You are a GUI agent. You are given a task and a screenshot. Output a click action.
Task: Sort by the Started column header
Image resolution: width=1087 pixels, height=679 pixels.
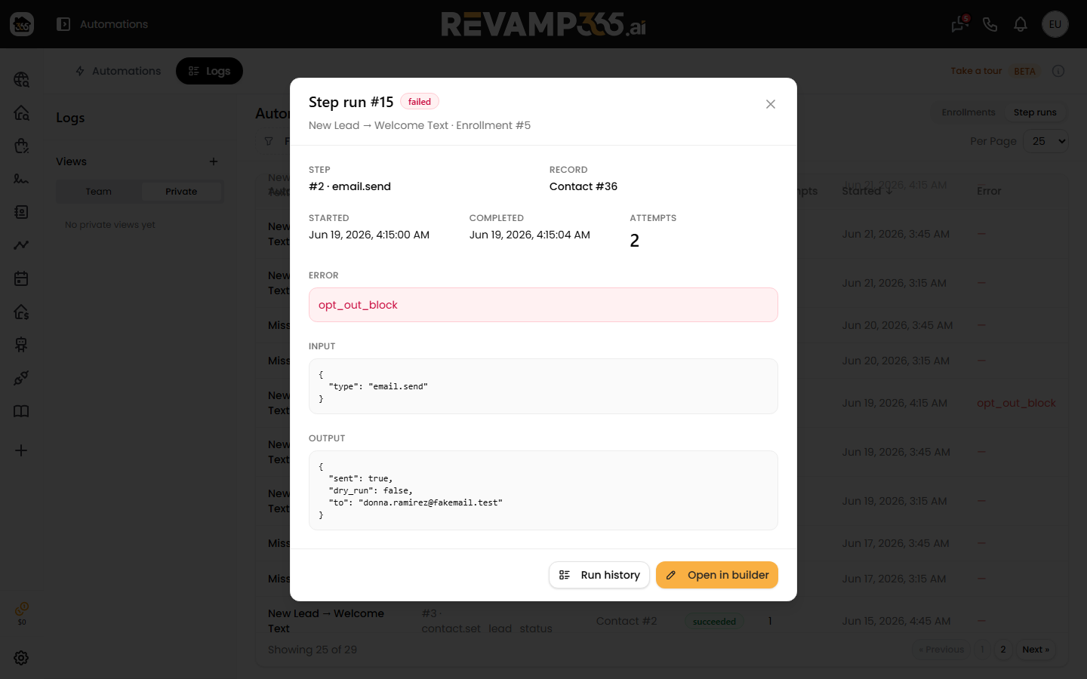867,192
